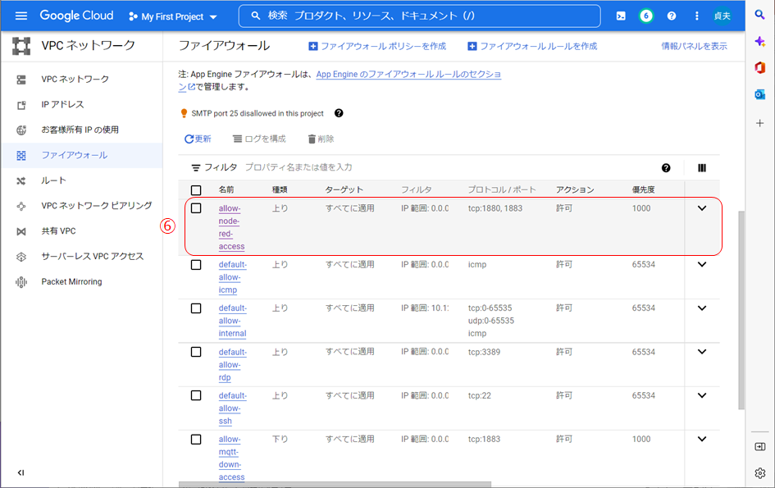This screenshot has height=488, width=775.
Task: Open the main navigation hamburger menu
Action: tap(21, 16)
